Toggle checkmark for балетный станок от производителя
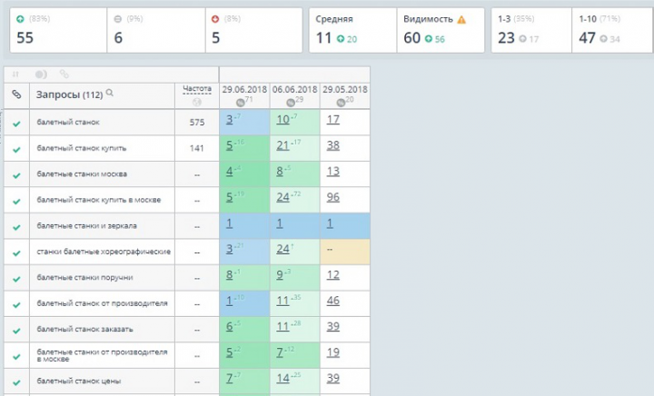654x396 pixels. click(x=16, y=304)
